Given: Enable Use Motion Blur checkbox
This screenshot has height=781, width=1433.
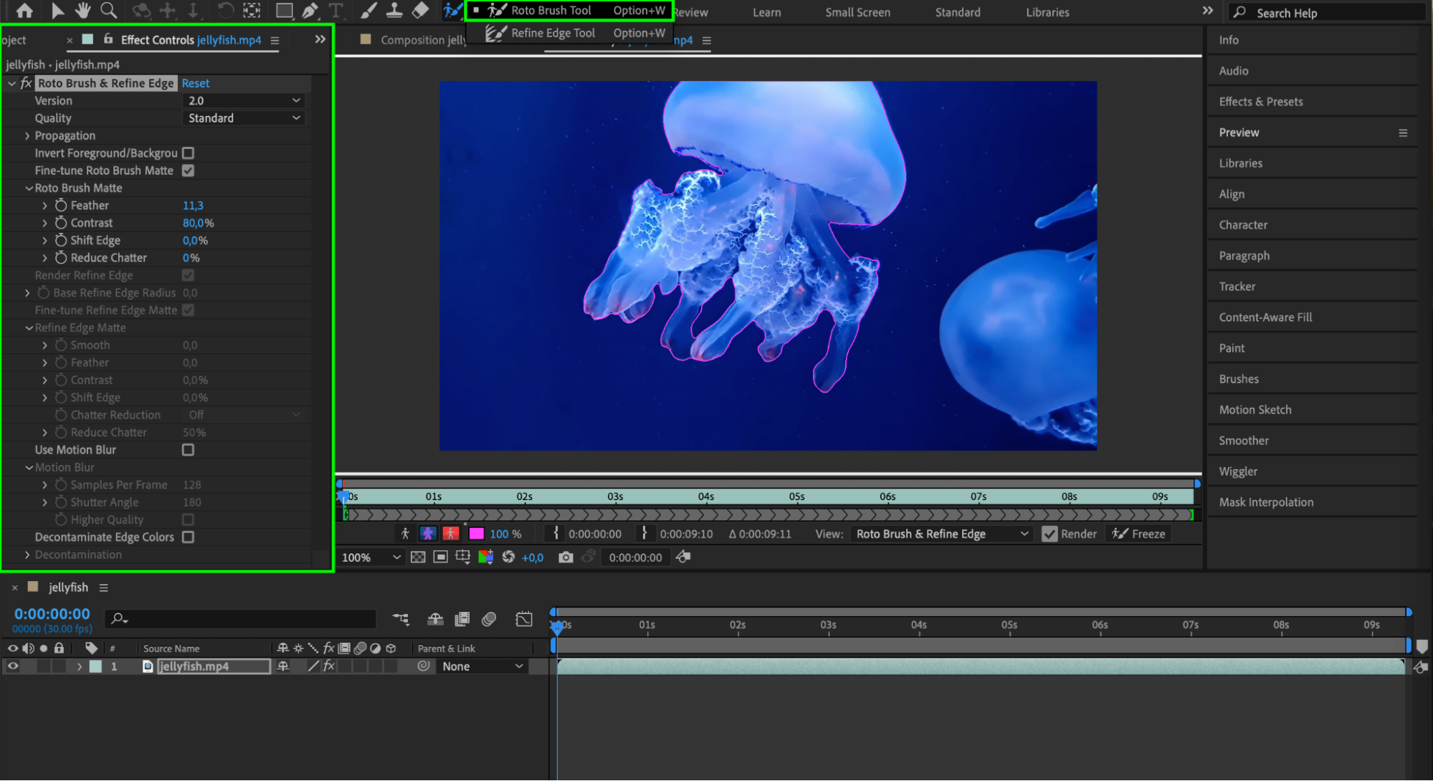Looking at the screenshot, I should (x=188, y=450).
